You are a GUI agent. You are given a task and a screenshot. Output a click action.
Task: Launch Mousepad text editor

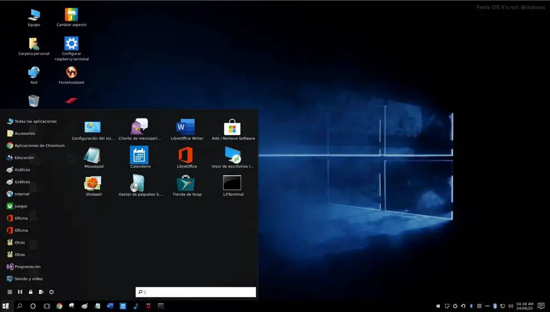coord(94,158)
